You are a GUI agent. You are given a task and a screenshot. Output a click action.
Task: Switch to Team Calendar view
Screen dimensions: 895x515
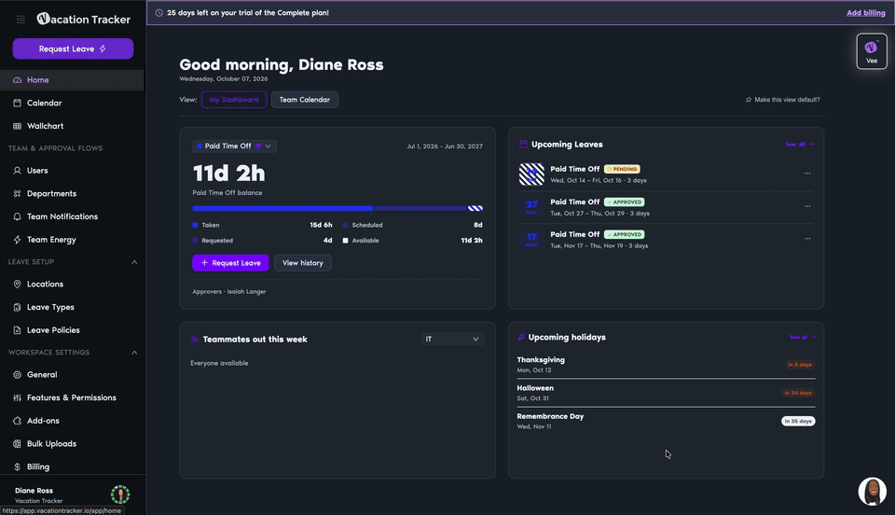tap(304, 99)
